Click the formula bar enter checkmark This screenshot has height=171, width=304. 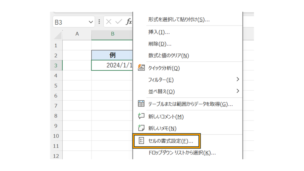119,22
